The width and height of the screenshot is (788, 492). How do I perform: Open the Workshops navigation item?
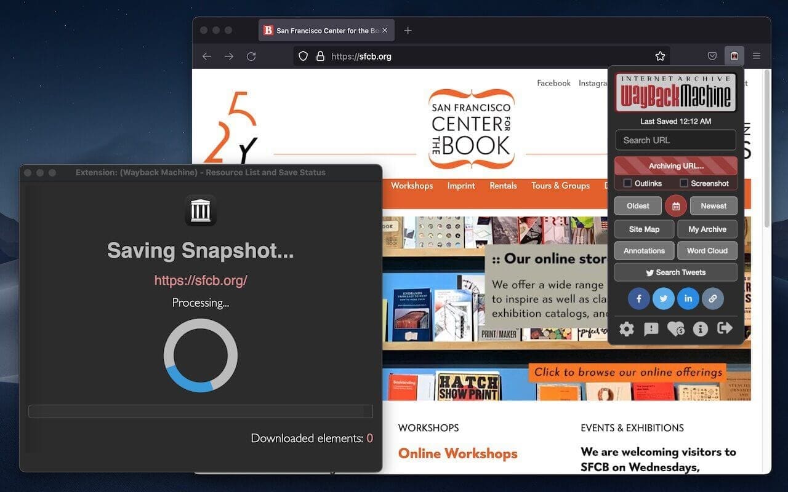tap(412, 186)
